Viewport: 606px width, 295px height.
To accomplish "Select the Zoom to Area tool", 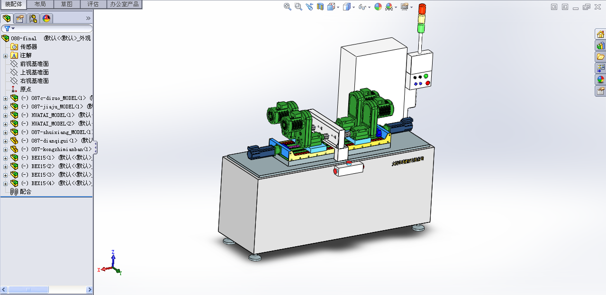I will tap(298, 7).
